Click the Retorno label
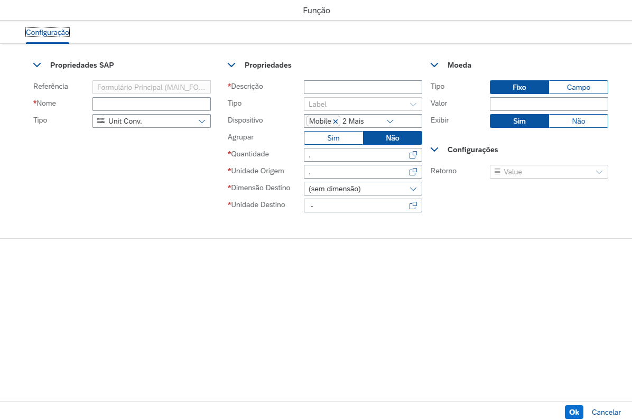The width and height of the screenshot is (632, 420). (443, 171)
